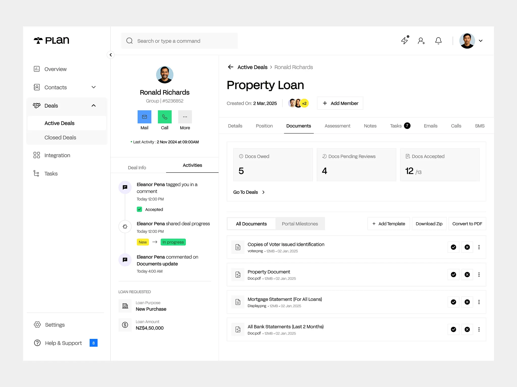Switch to the Deal Info tab
This screenshot has width=517, height=387.
click(137, 168)
